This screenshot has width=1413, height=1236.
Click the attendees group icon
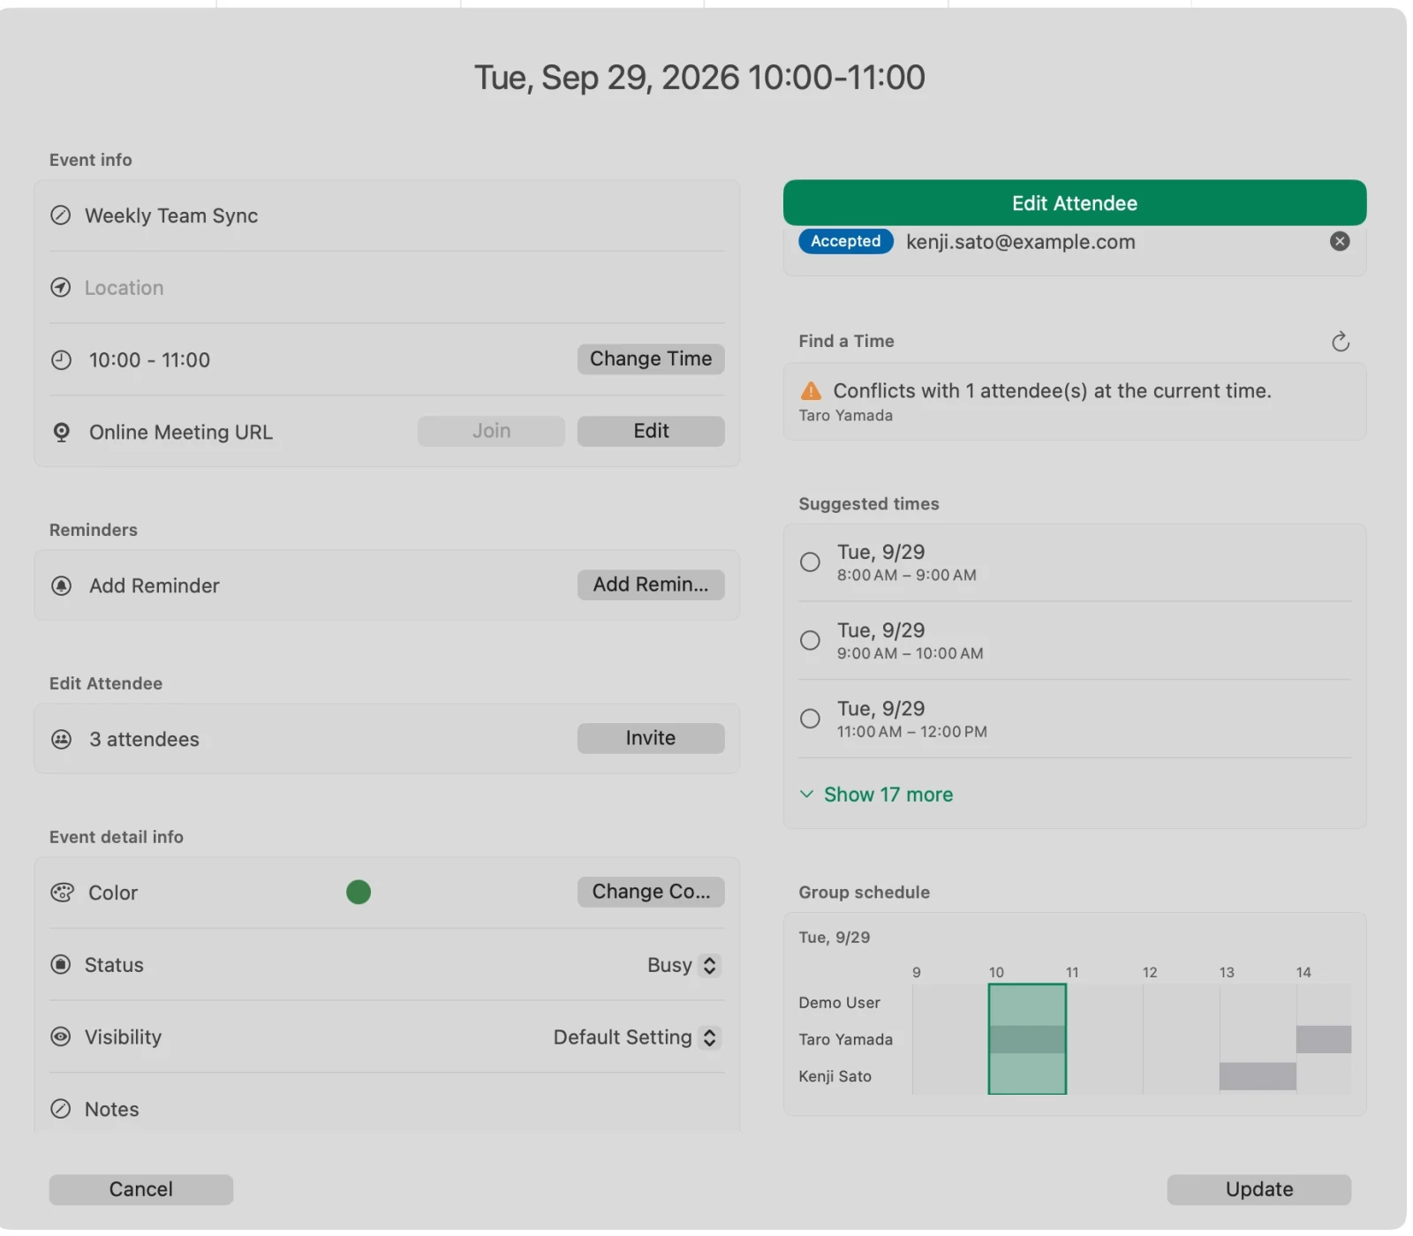pyautogui.click(x=61, y=740)
